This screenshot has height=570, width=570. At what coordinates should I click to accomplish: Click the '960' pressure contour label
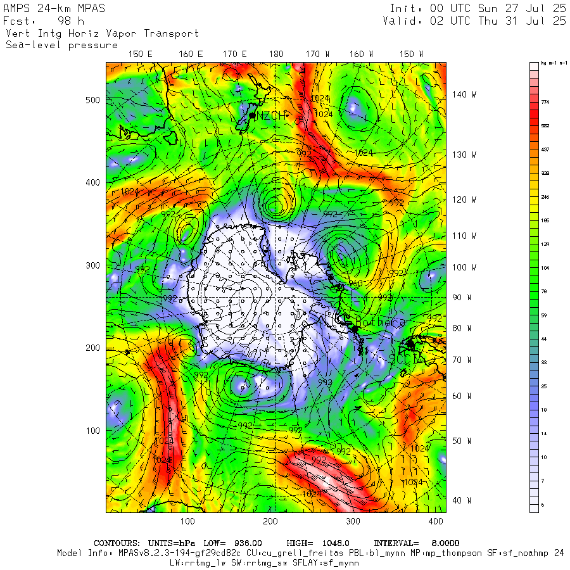click(x=355, y=283)
